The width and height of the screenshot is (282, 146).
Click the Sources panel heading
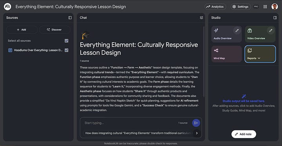click(x=12, y=18)
